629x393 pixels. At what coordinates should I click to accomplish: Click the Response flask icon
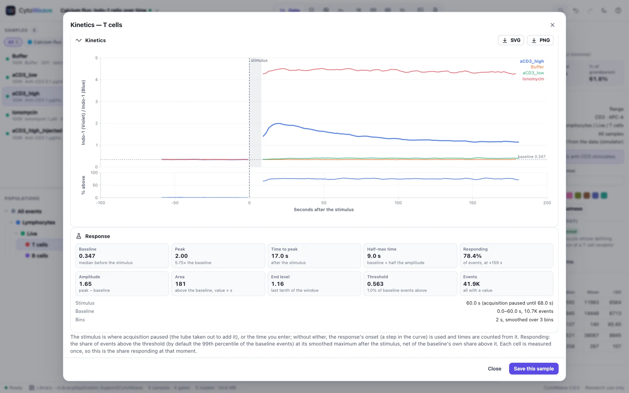79,236
